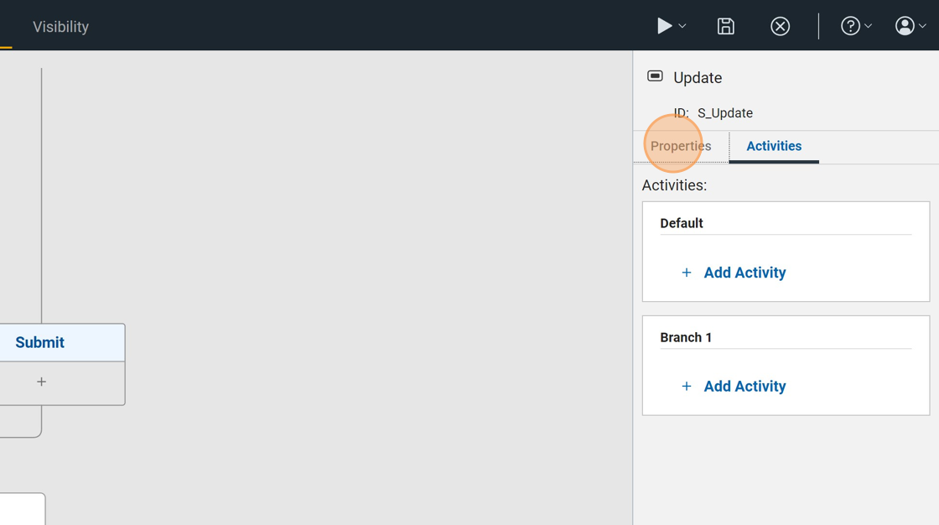Expand the chevron next to the Help icon
Image resolution: width=939 pixels, height=525 pixels.
tap(869, 27)
